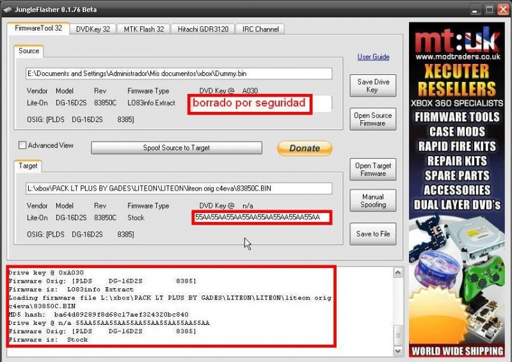This screenshot has width=512, height=362.
Task: Click 'Firmware is: LO83info Extract' log line
Action: [x=71, y=290]
